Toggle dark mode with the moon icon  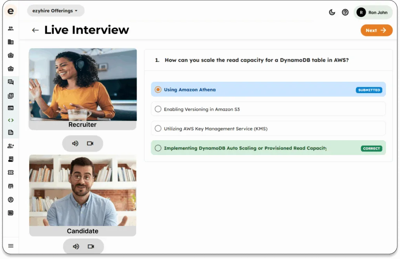332,12
